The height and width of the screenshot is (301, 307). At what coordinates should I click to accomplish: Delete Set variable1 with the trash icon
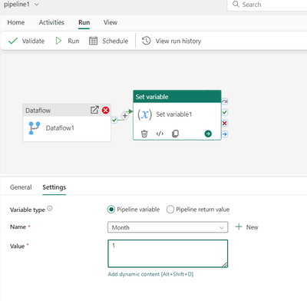coord(144,134)
